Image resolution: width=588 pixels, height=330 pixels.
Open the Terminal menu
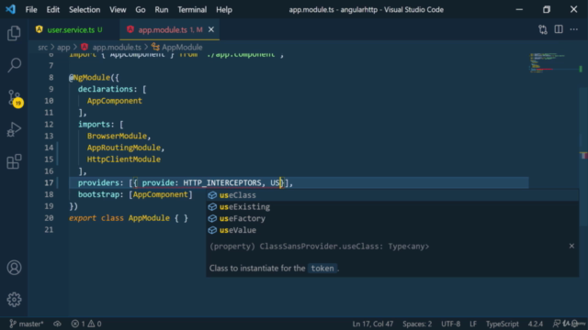click(192, 10)
